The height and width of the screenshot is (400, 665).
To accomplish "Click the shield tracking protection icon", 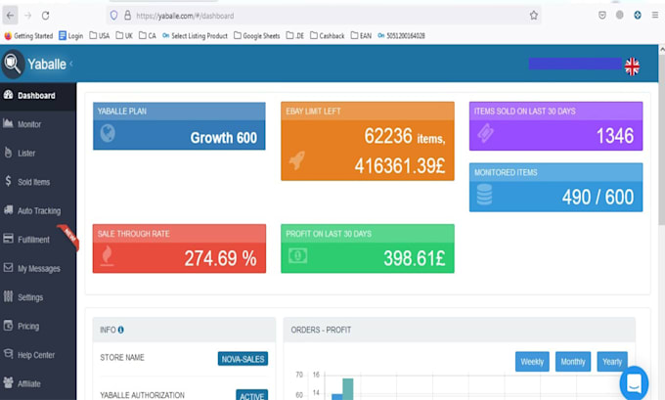I will coord(113,16).
